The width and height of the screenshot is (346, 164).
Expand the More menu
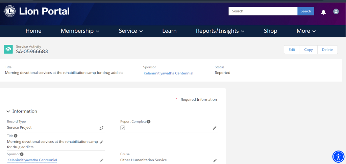[x=306, y=31]
